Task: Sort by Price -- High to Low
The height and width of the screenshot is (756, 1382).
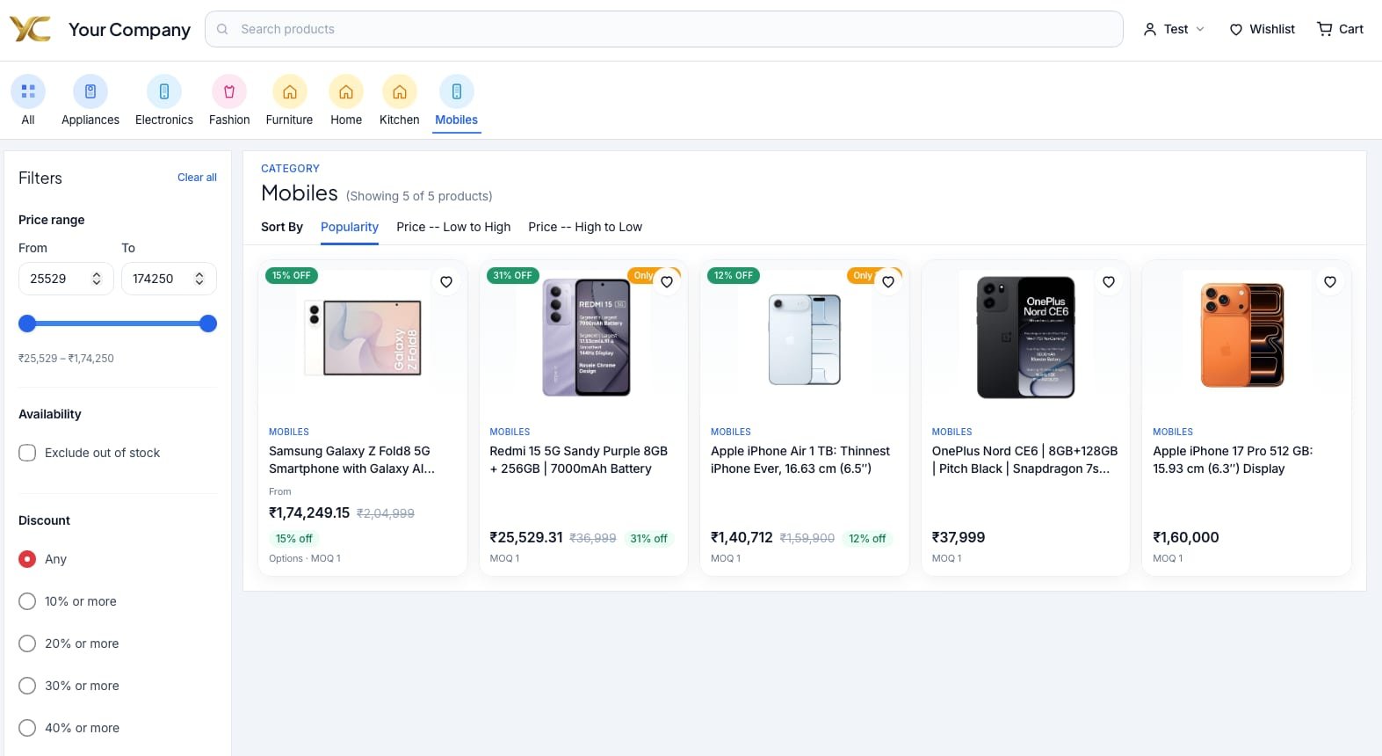Action: [x=585, y=227]
